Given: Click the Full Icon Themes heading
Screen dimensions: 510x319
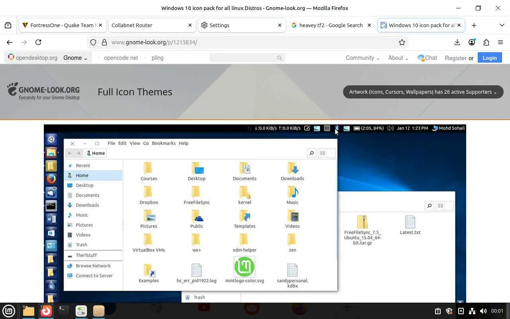Looking at the screenshot, I should pyautogui.click(x=135, y=92).
